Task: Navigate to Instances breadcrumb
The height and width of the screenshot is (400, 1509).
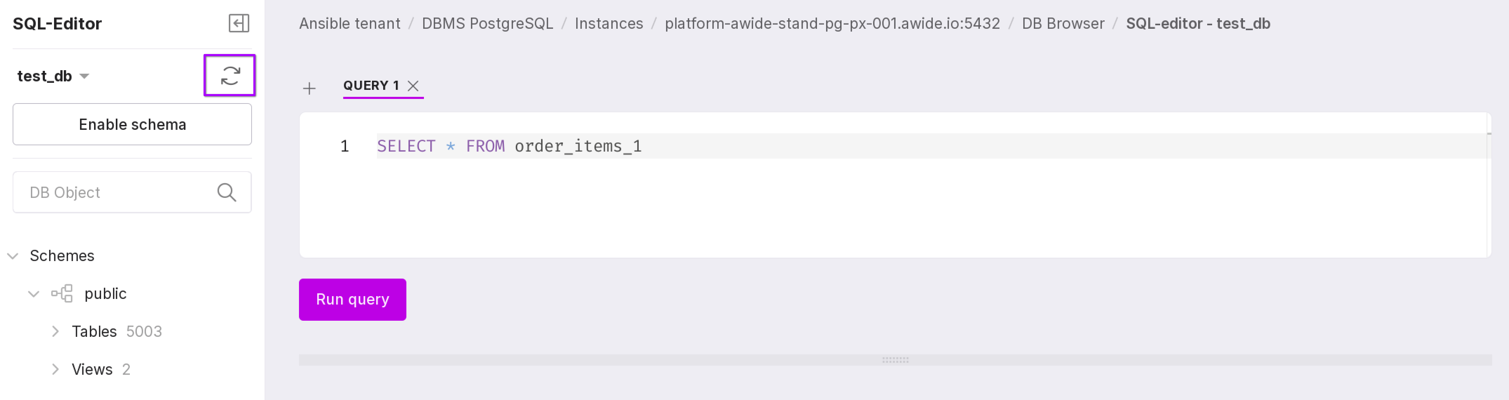Action: 609,24
